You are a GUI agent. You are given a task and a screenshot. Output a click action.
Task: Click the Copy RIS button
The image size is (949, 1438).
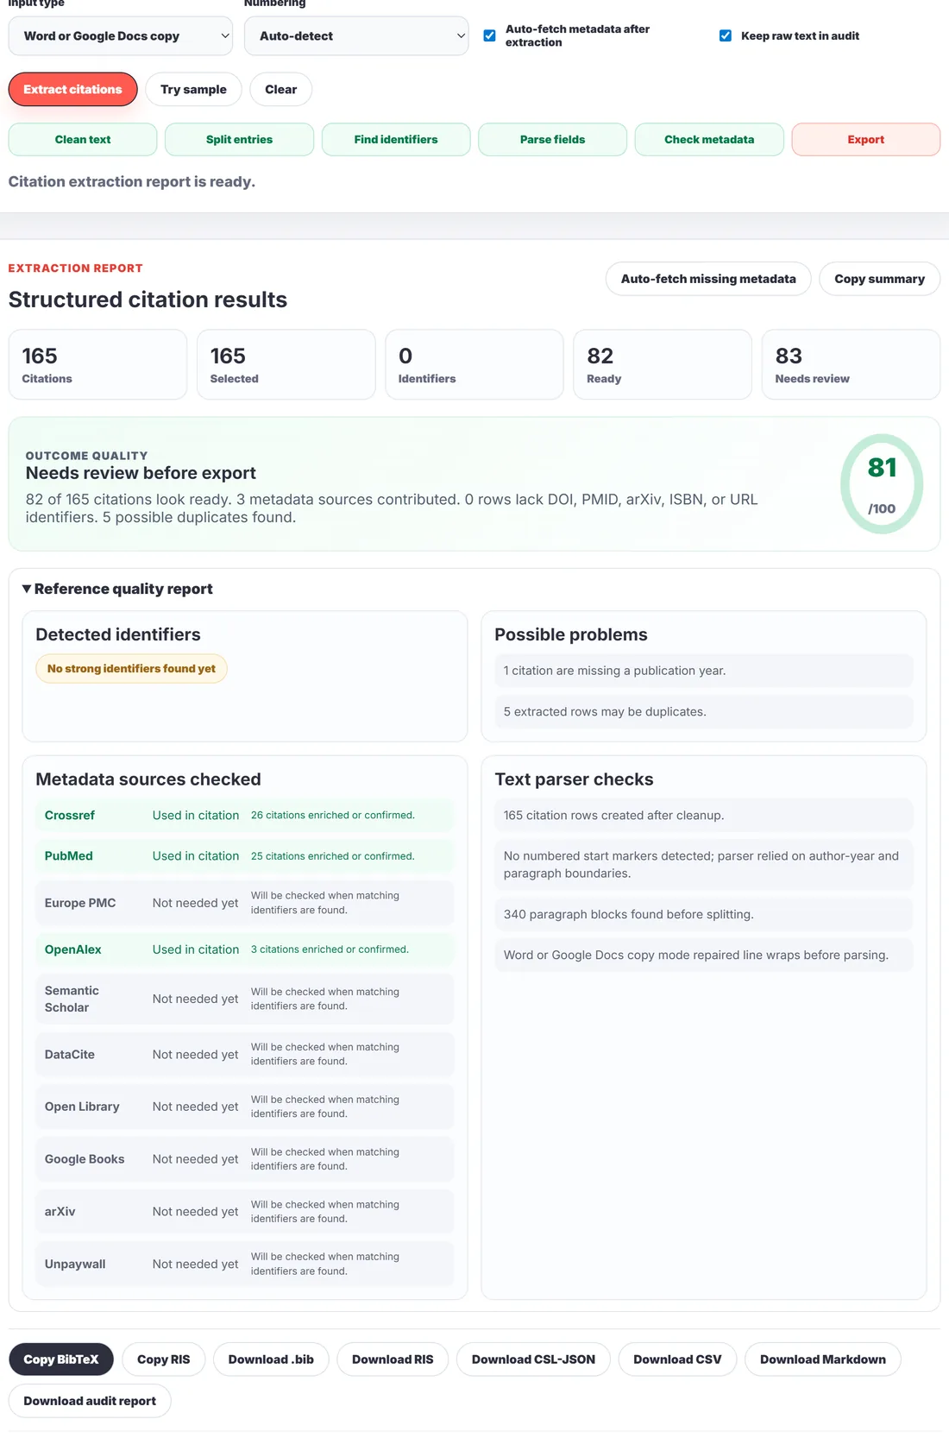pyautogui.click(x=163, y=1359)
